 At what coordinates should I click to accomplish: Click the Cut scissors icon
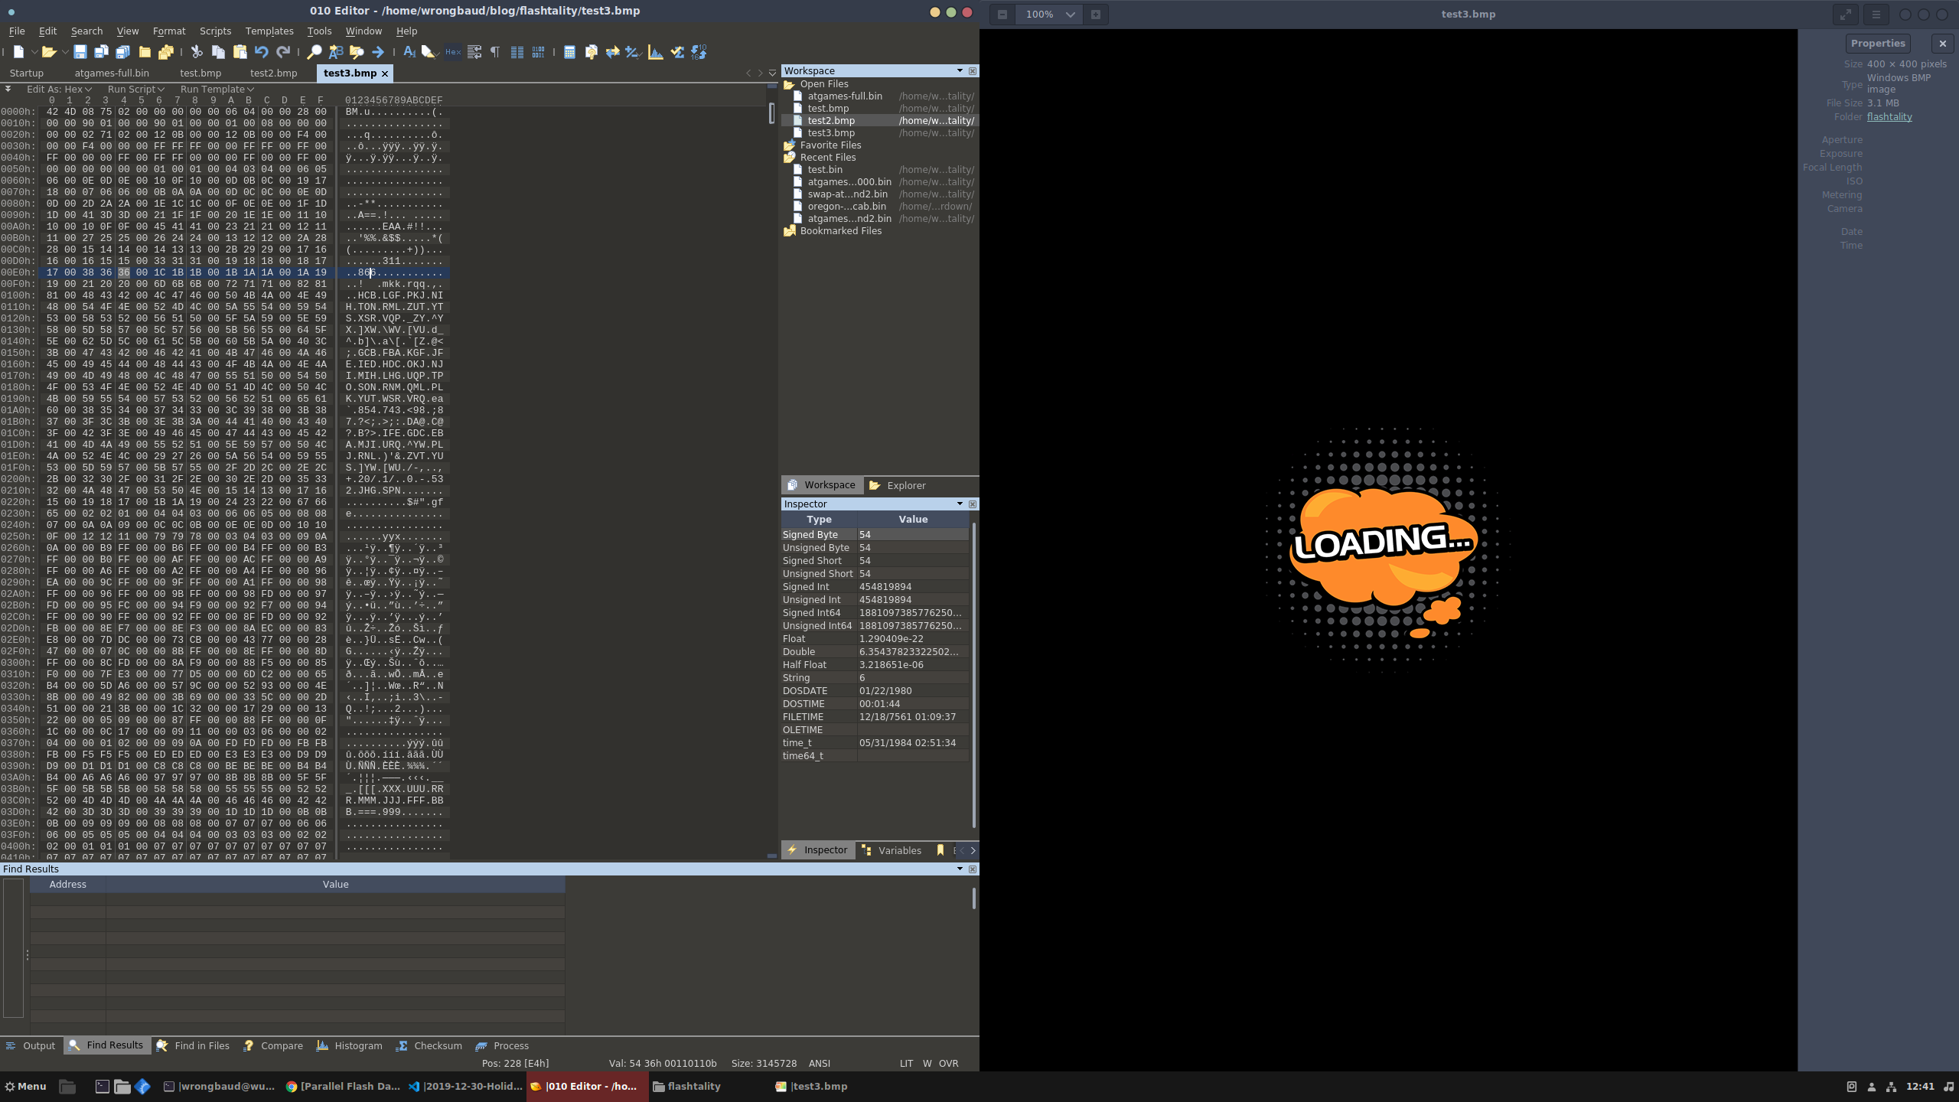[x=197, y=52]
